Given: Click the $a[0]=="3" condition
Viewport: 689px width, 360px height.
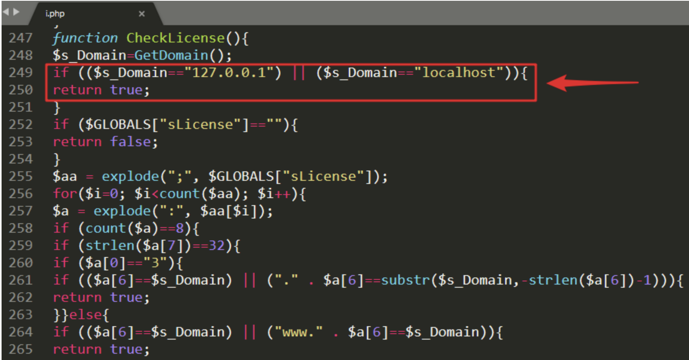Looking at the screenshot, I should tap(126, 263).
